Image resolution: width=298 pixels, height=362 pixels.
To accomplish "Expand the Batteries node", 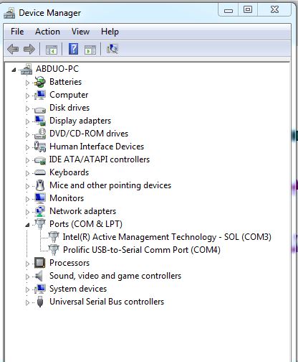I will (x=27, y=83).
